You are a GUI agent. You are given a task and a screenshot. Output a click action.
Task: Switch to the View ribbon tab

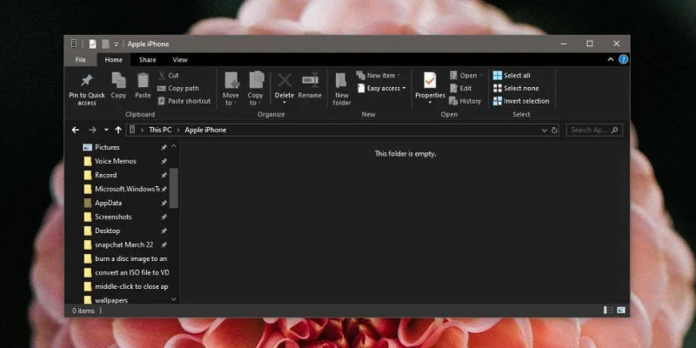(x=180, y=60)
